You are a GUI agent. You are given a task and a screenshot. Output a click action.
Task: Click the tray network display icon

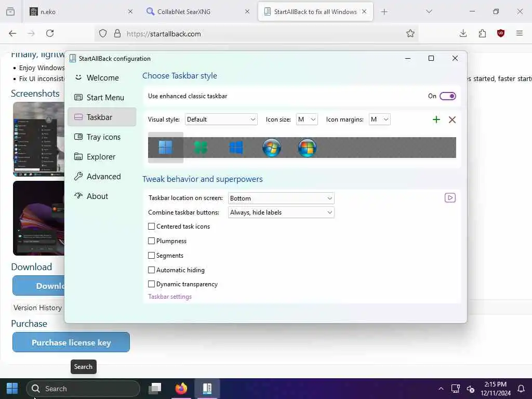click(455, 389)
